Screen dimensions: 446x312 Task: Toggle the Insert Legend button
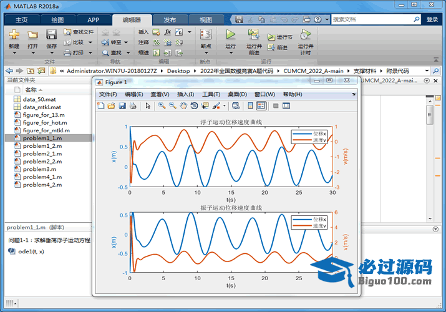(261, 106)
